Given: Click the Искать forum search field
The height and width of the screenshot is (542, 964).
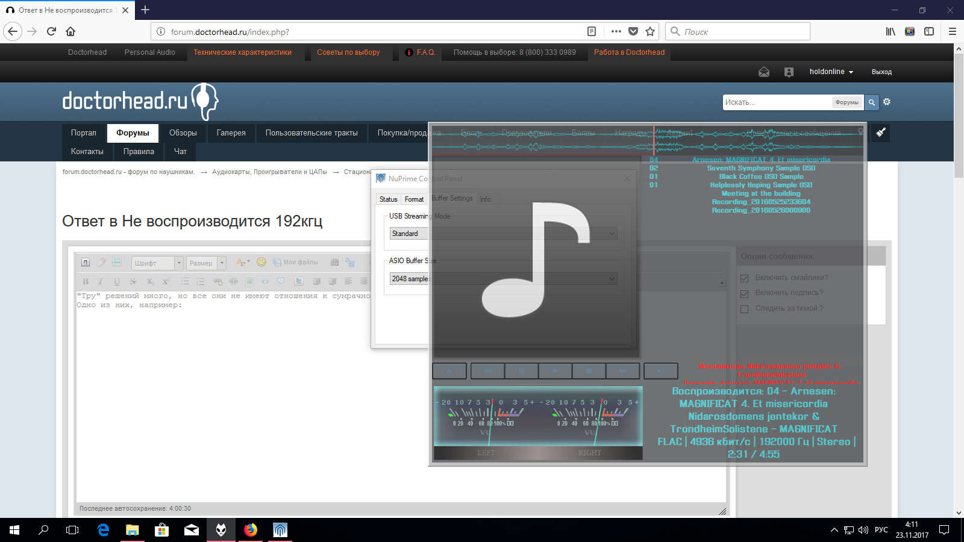Looking at the screenshot, I should pyautogui.click(x=777, y=102).
